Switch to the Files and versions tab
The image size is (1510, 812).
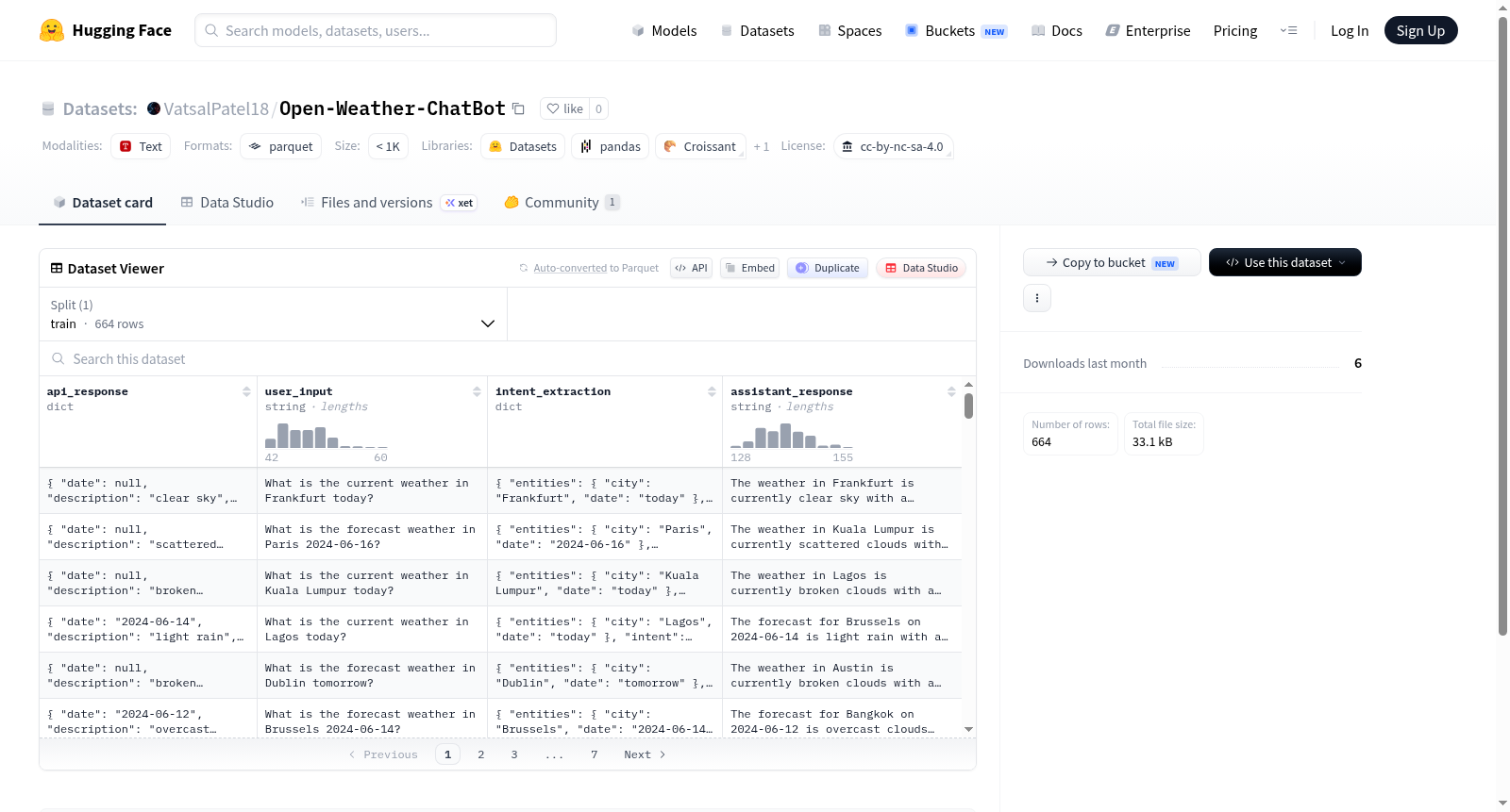click(x=388, y=202)
